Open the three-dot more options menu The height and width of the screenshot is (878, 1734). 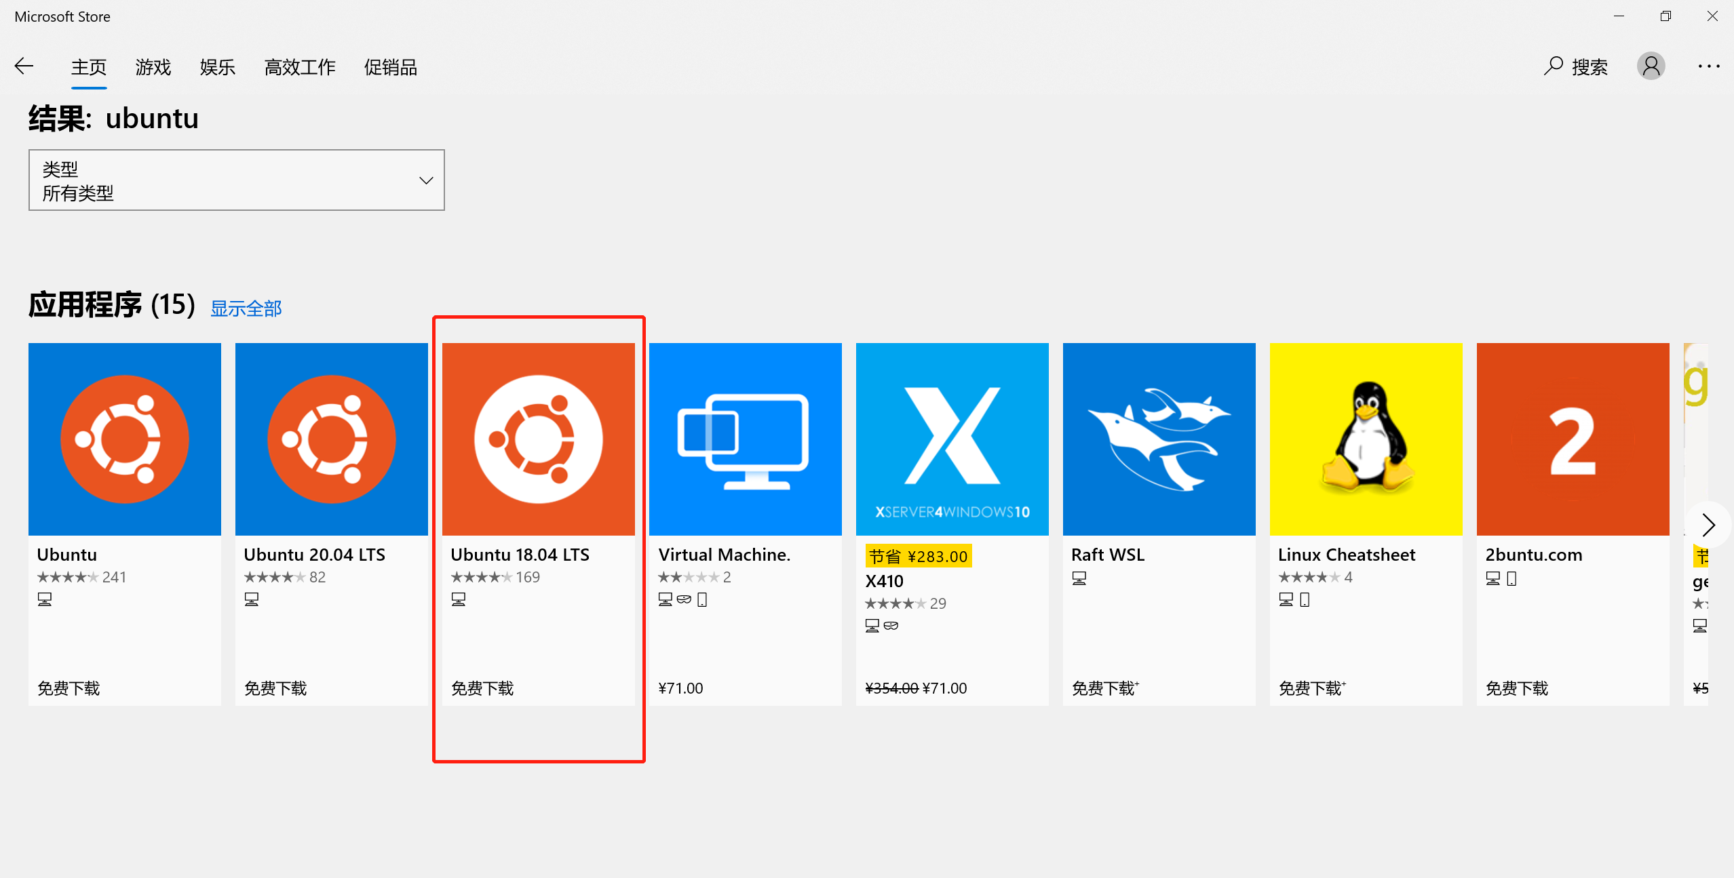click(1708, 66)
